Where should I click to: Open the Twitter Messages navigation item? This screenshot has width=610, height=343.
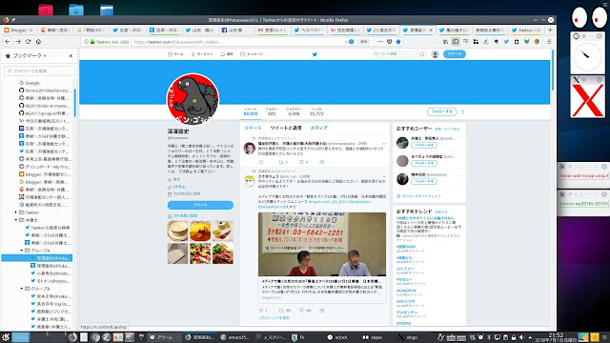pos(252,54)
